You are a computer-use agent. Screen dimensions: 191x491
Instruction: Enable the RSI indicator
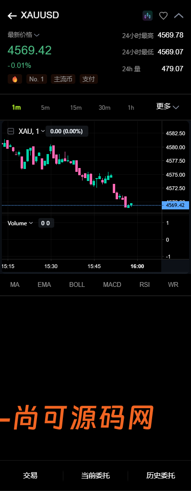[144, 284]
